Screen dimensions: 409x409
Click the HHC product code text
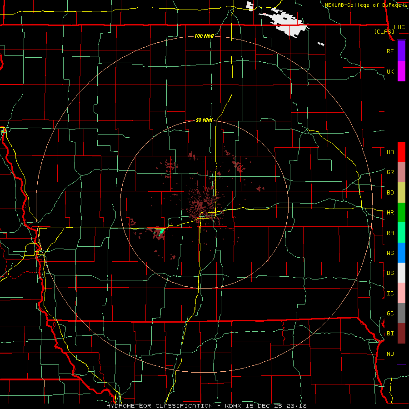399,27
